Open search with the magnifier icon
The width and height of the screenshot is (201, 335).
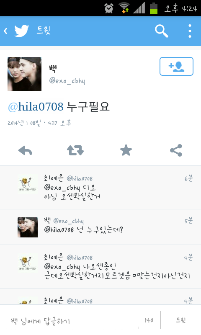[162, 31]
